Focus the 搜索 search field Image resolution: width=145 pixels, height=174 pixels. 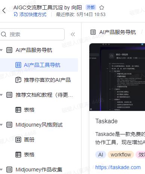32,34
